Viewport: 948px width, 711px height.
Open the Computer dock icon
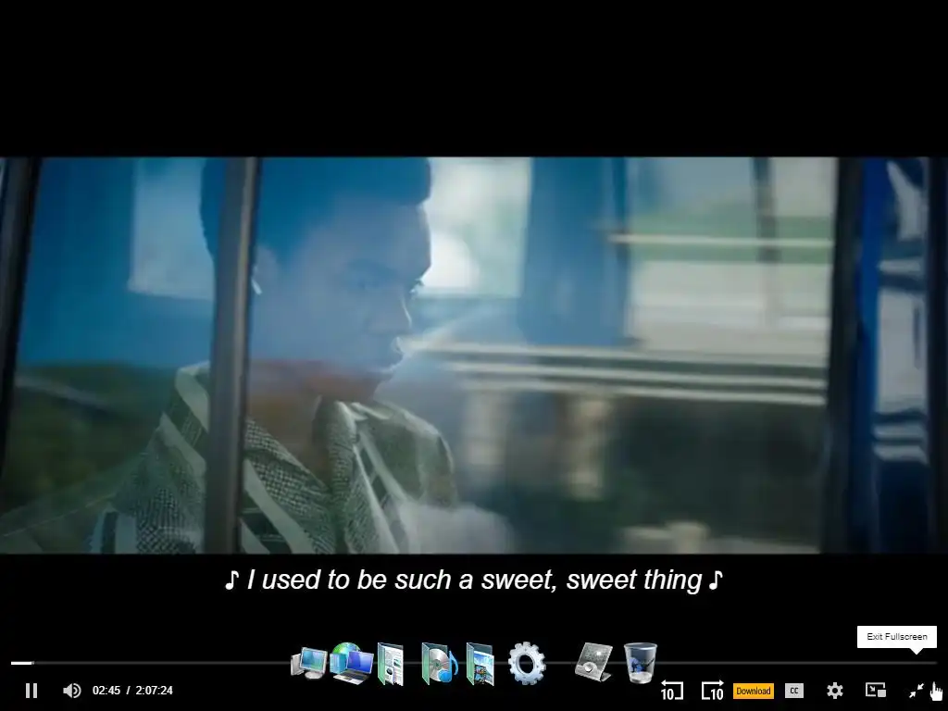[x=309, y=663]
